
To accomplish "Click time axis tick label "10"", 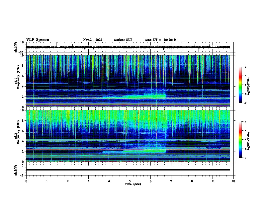I will pos(233,181).
